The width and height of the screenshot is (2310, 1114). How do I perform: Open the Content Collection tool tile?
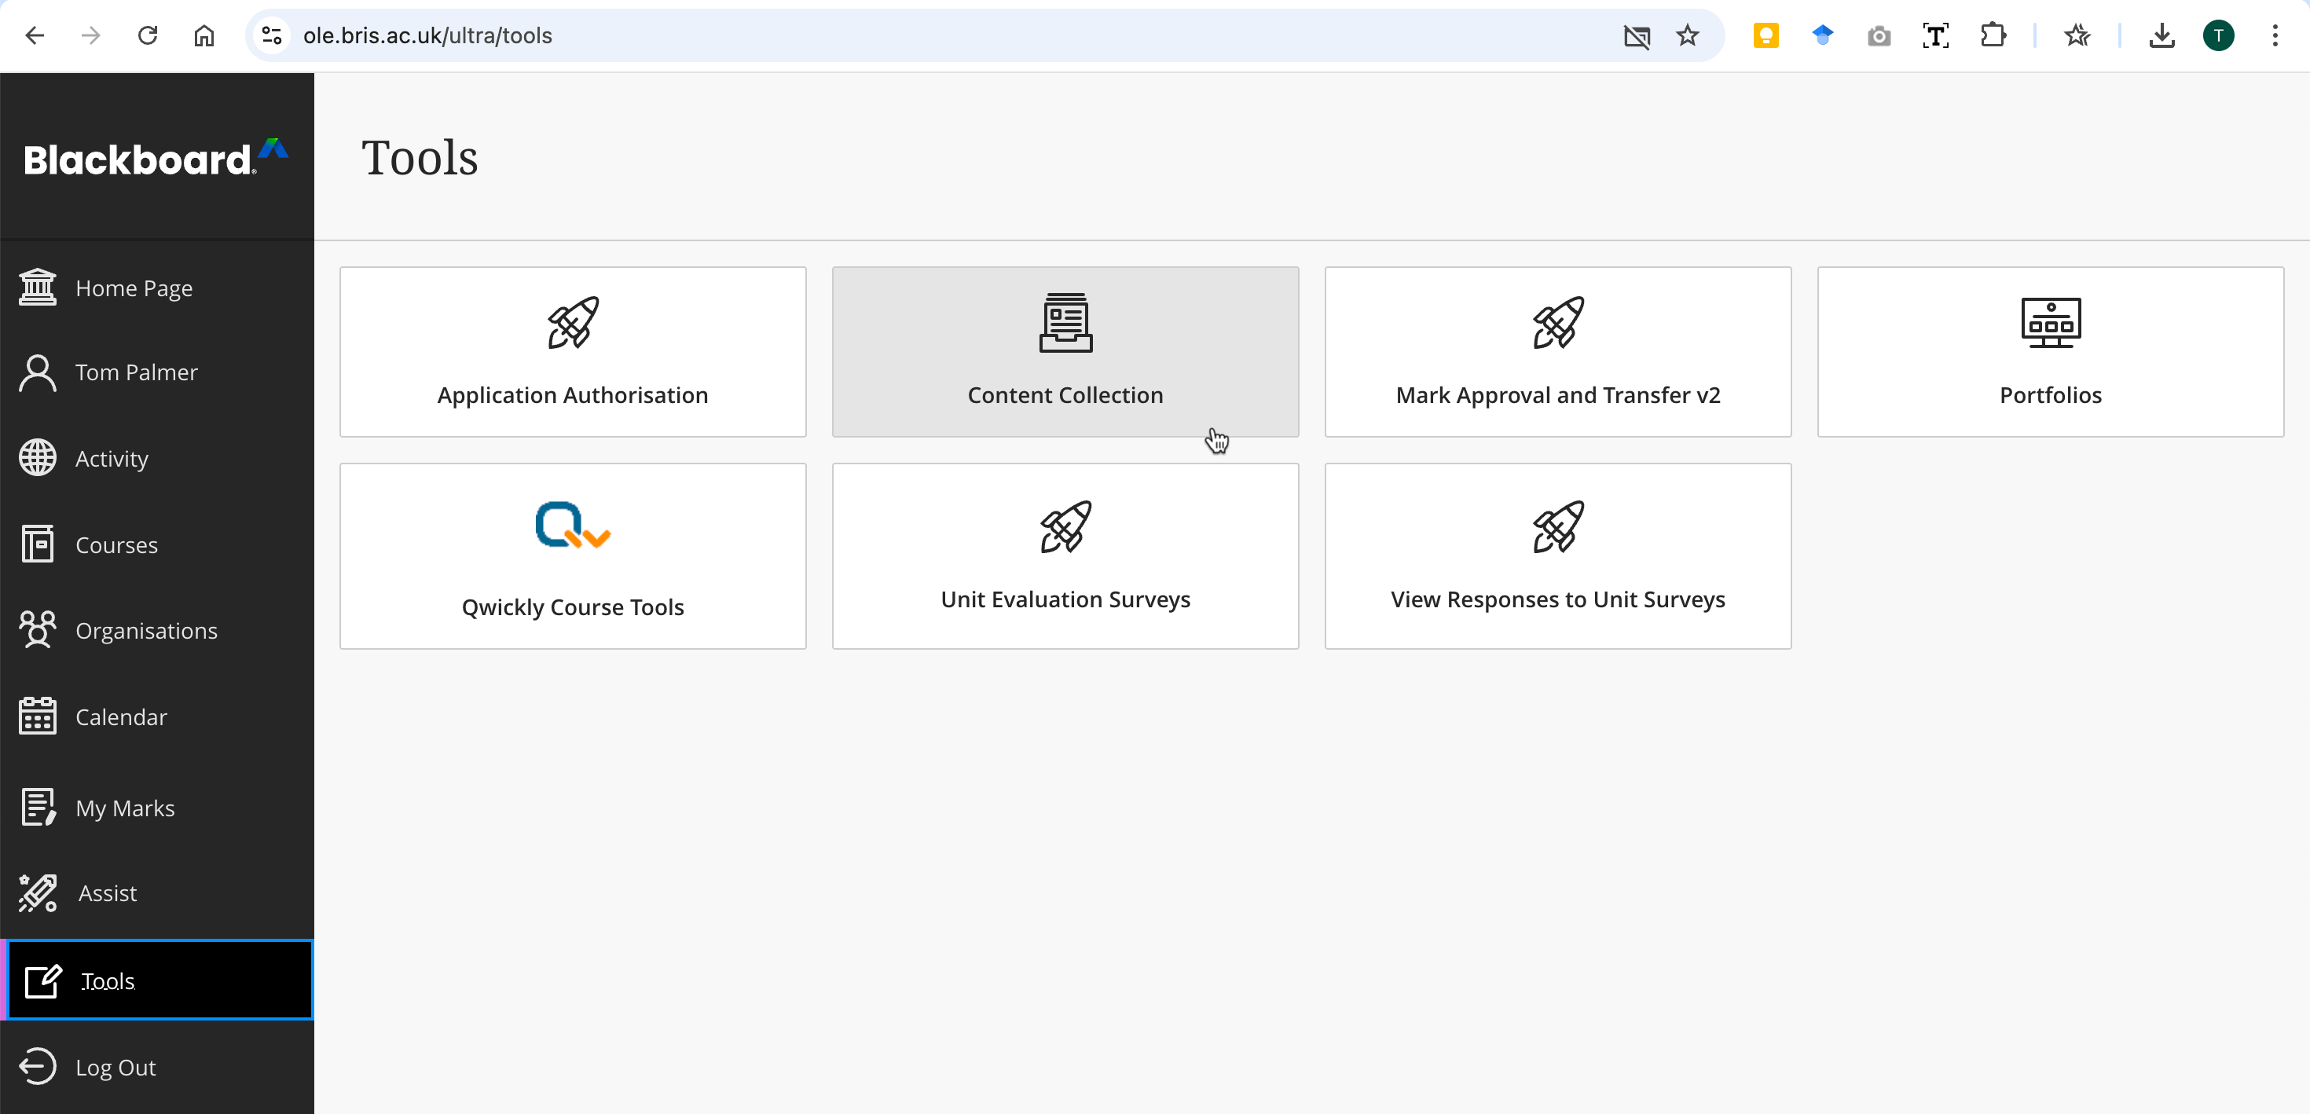pyautogui.click(x=1065, y=352)
